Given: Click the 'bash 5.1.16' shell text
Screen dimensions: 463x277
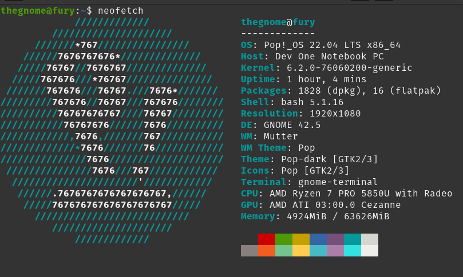Looking at the screenshot, I should pos(312,102).
